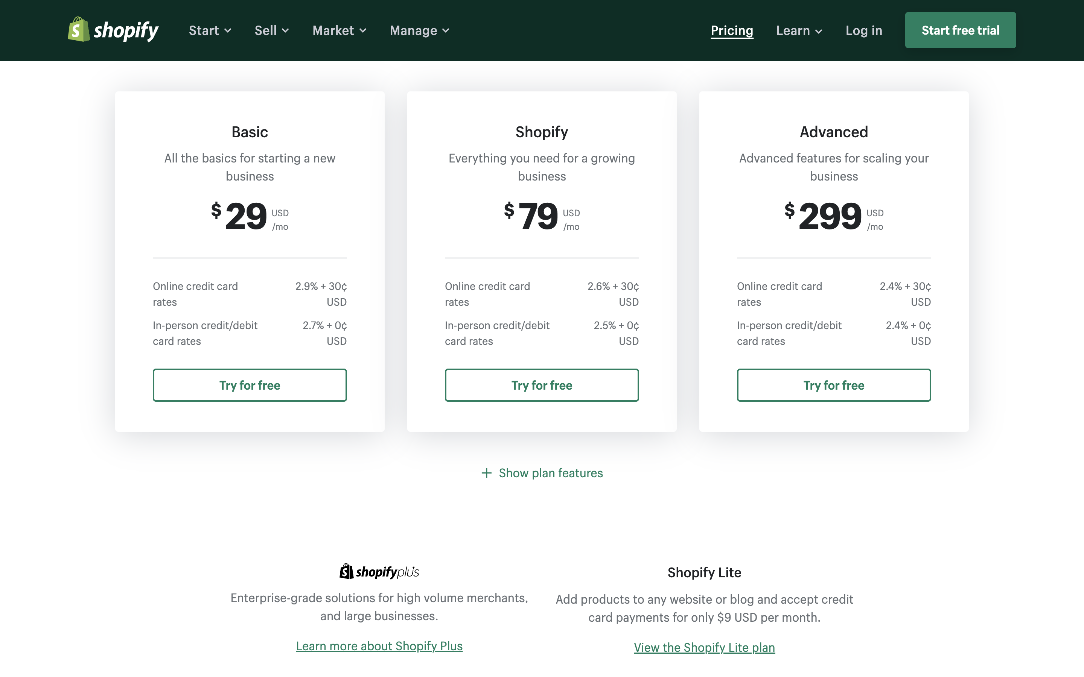Click 'Online credit card rates' in Basic card
The width and height of the screenshot is (1084, 677).
195,294
